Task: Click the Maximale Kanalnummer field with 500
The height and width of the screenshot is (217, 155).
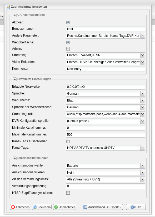Action: click(x=106, y=135)
